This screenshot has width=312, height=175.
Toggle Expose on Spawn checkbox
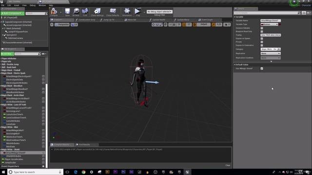[x=262, y=38]
